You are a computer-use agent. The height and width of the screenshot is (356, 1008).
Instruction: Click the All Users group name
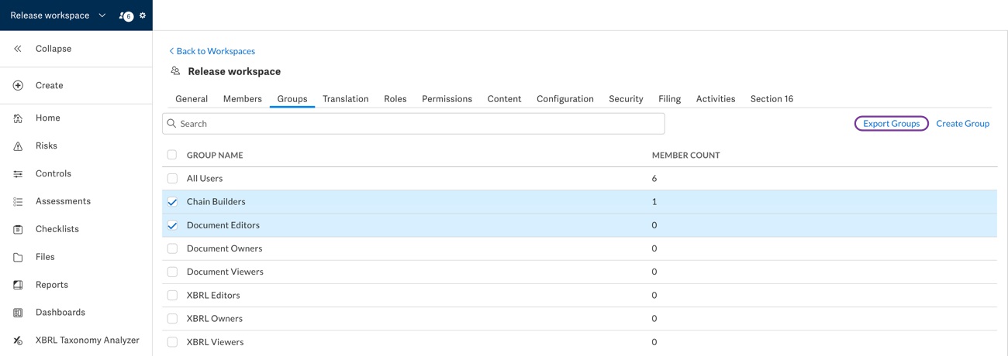[x=205, y=179]
